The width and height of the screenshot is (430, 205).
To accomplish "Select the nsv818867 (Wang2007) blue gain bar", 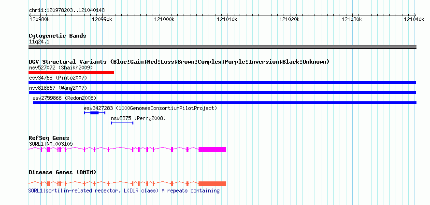I will [222, 93].
